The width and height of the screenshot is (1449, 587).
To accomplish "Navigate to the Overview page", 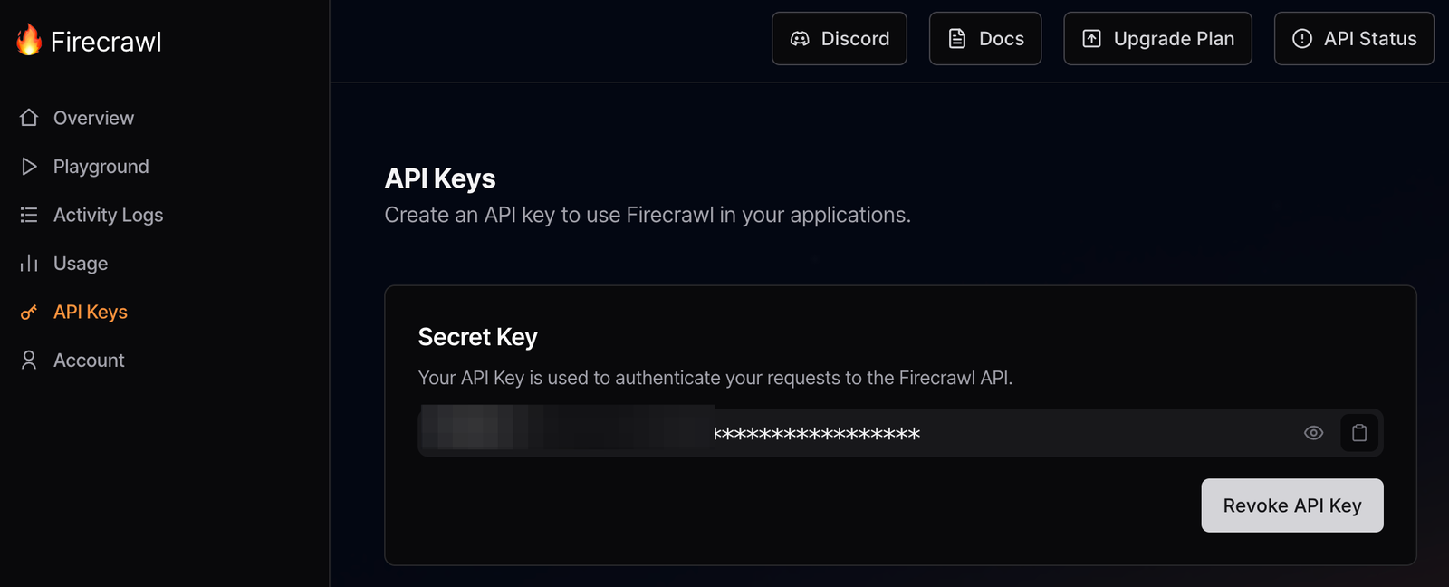I will pyautogui.click(x=93, y=117).
